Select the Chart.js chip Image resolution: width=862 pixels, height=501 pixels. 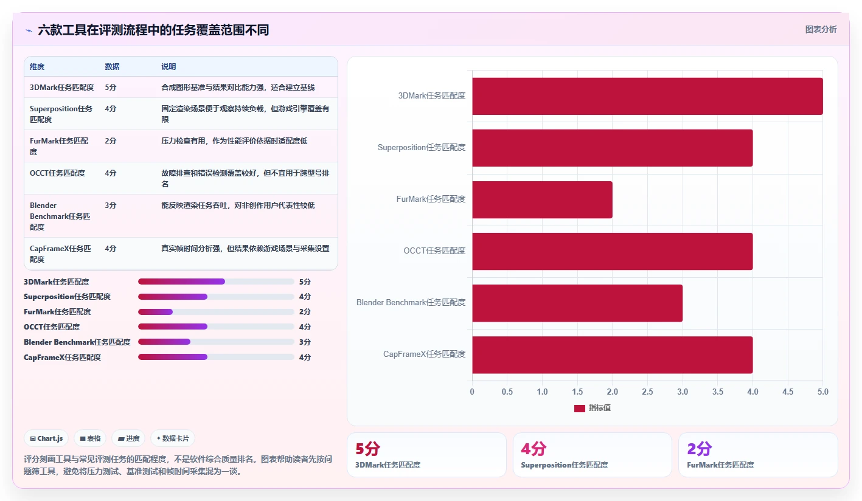[x=46, y=438]
